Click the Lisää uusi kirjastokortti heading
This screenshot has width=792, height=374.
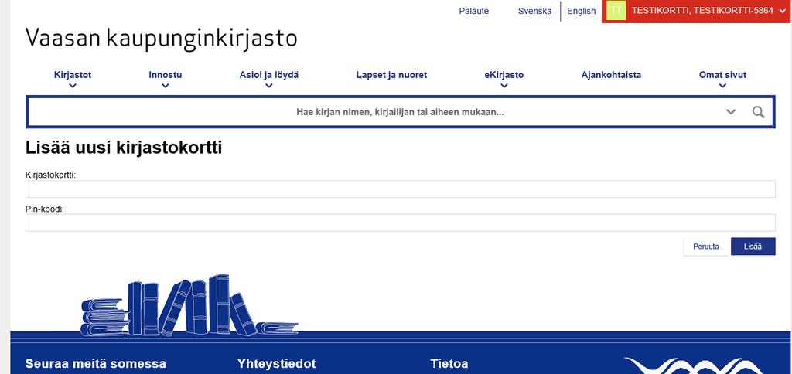(124, 148)
